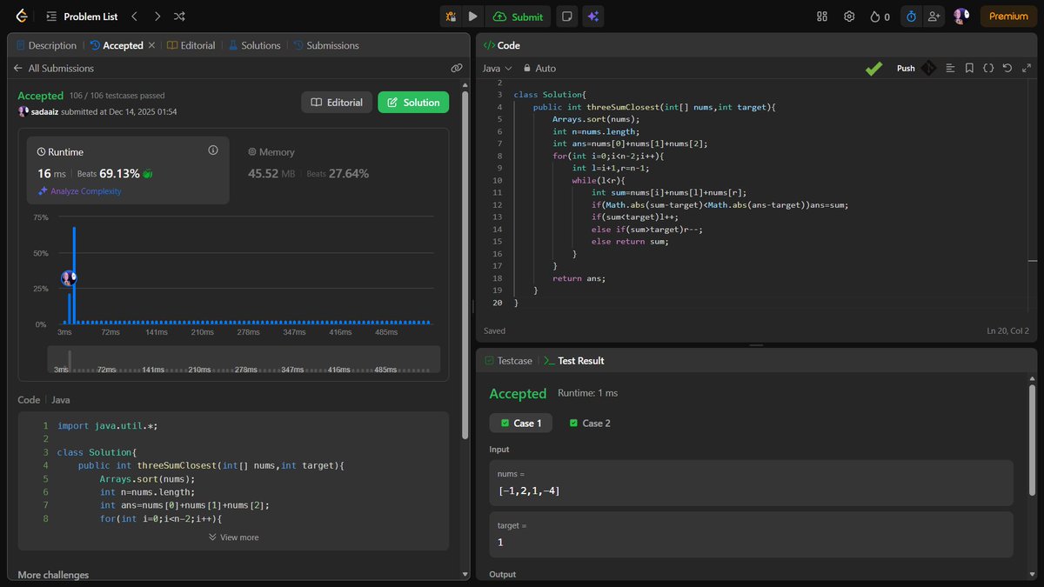This screenshot has height=587, width=1044.
Task: Select Case 1 test case
Action: pyautogui.click(x=520, y=423)
